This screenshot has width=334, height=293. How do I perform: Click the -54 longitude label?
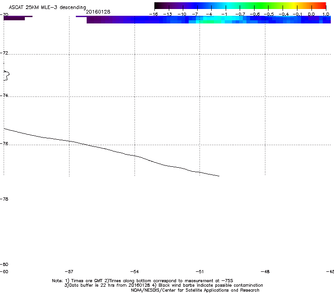135,272
